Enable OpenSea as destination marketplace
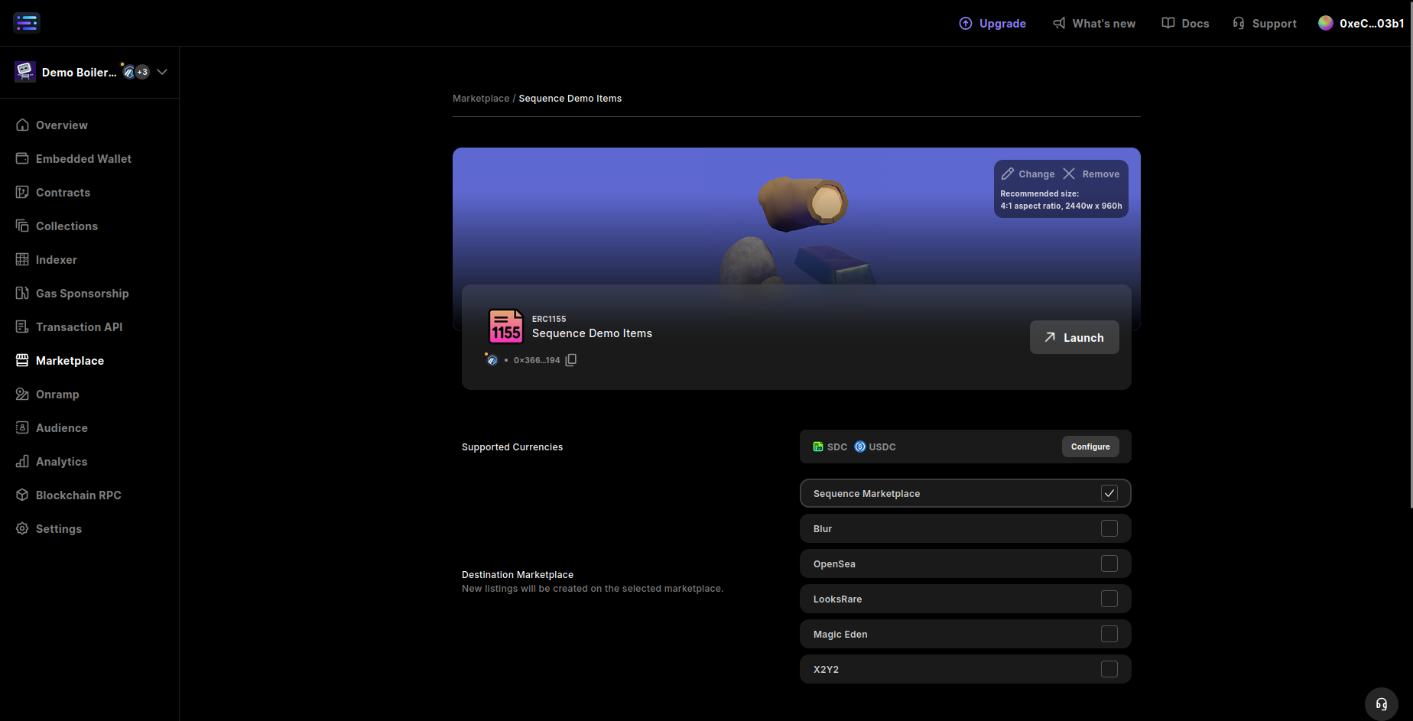This screenshot has width=1413, height=721. click(1109, 563)
